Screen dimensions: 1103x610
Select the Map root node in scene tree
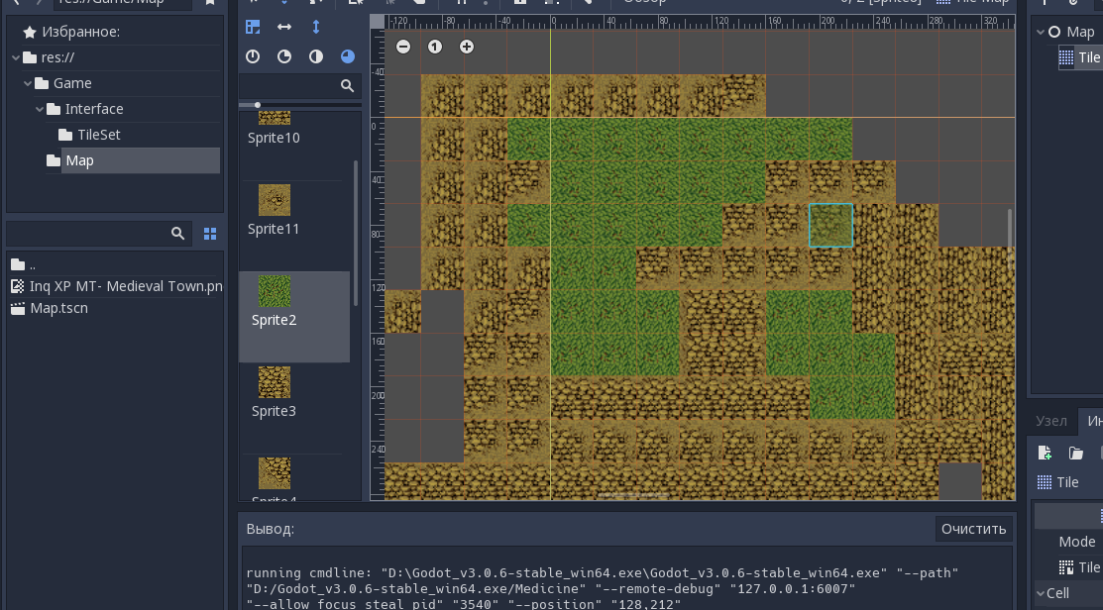(x=1080, y=33)
